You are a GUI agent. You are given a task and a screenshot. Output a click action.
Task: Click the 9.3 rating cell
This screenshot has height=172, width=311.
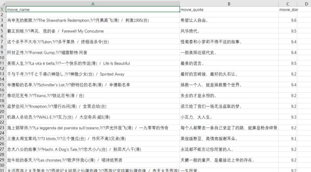288,117
